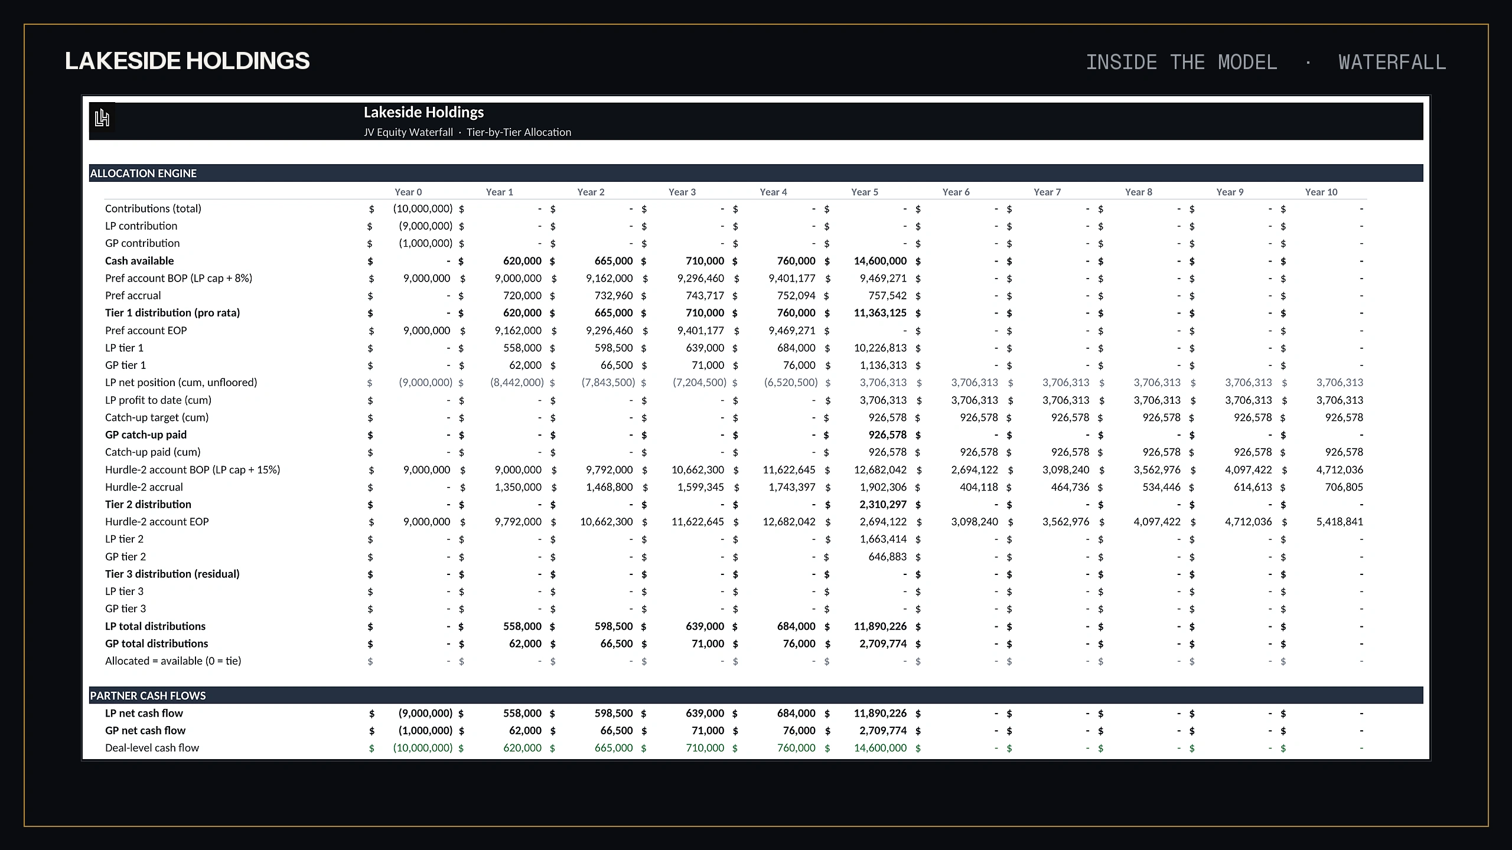This screenshot has height=850, width=1512.
Task: Click the ALLOCATION ENGINE section header
Action: point(144,173)
